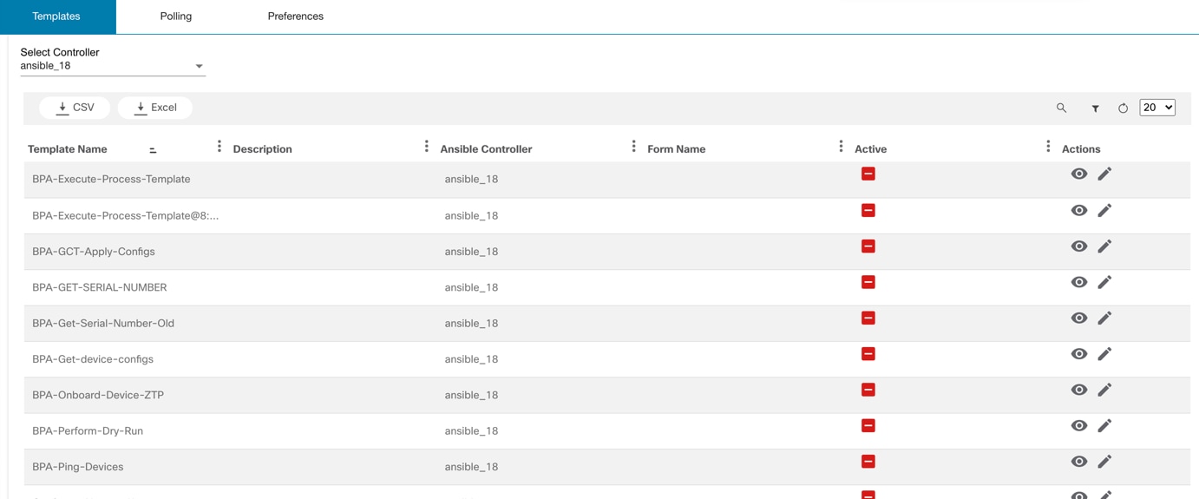The height and width of the screenshot is (499, 1199).
Task: Edit the BPA-GCT-Apply-Configs template
Action: [1104, 246]
